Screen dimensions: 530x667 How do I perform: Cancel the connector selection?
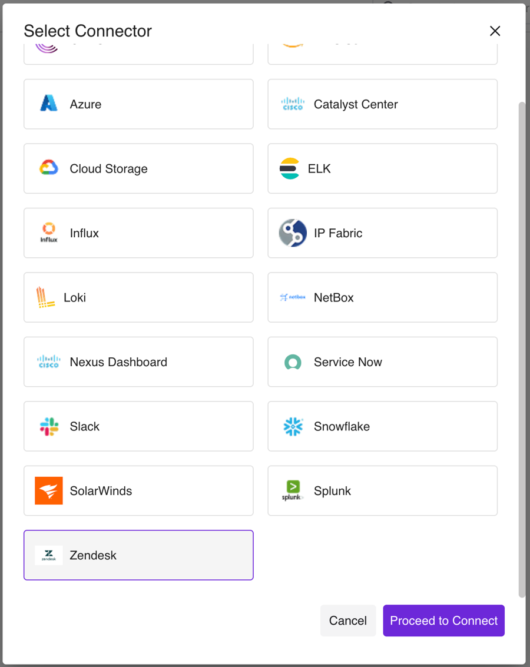pyautogui.click(x=348, y=620)
